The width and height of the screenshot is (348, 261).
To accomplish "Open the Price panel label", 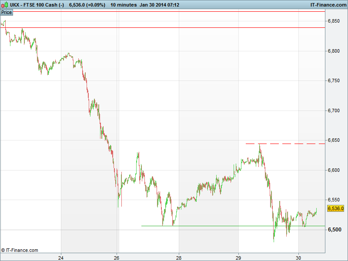I will [x=7, y=13].
